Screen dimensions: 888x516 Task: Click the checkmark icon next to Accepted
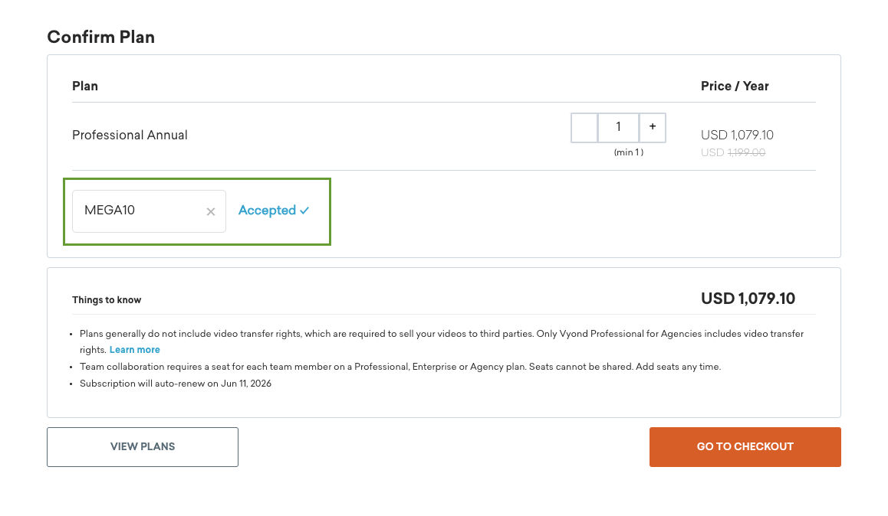304,211
